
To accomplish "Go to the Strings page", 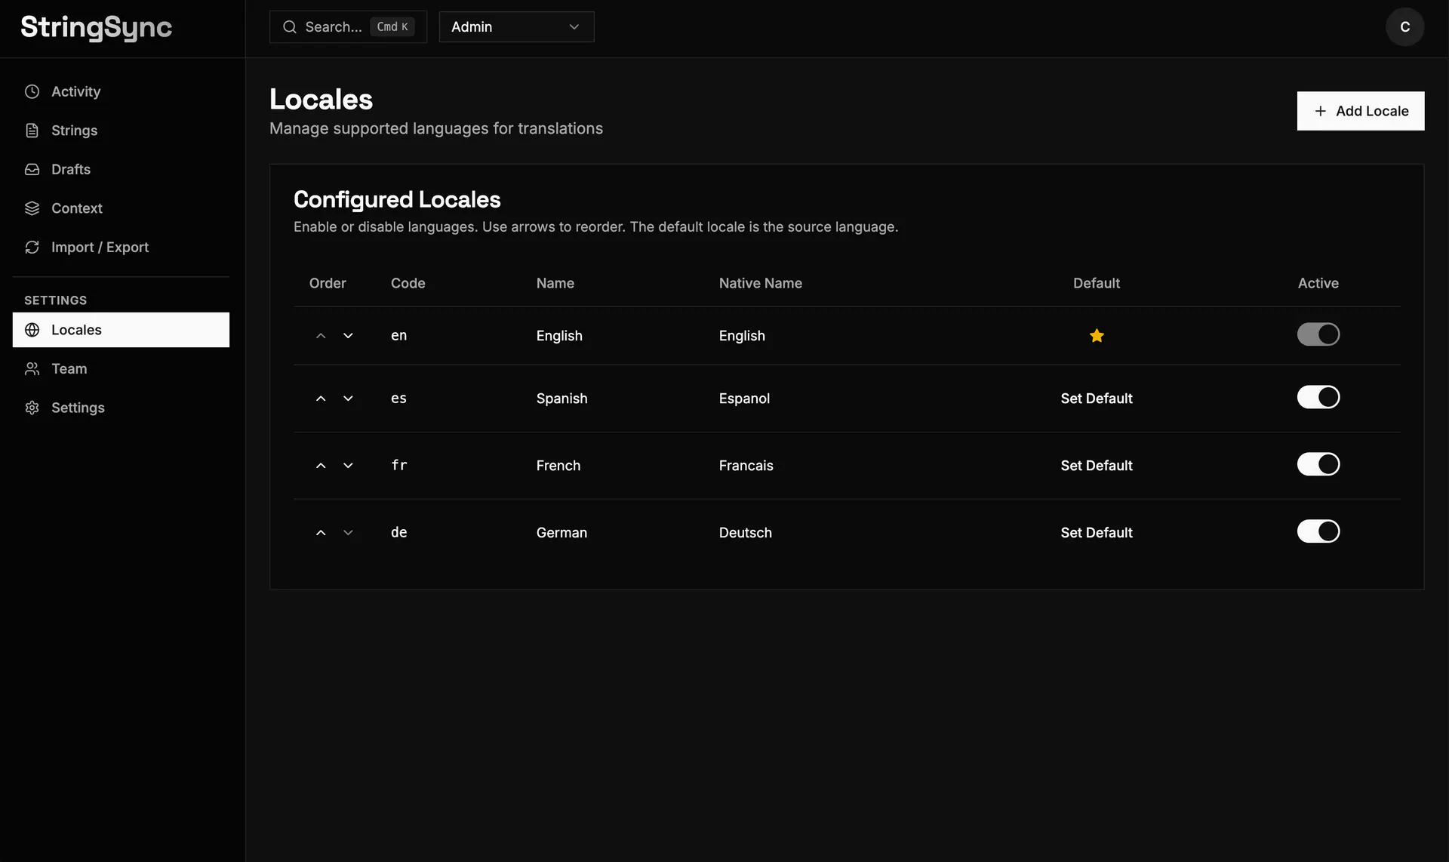I will coord(121,131).
